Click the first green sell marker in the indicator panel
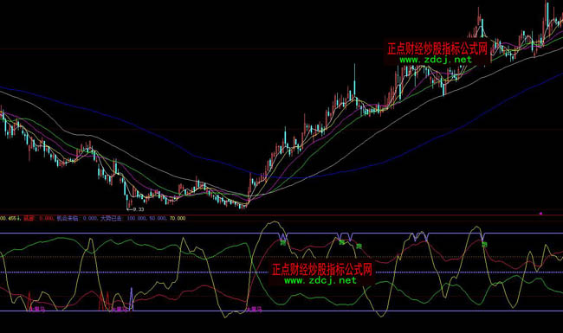This screenshot has width=563, height=333. pyautogui.click(x=283, y=243)
